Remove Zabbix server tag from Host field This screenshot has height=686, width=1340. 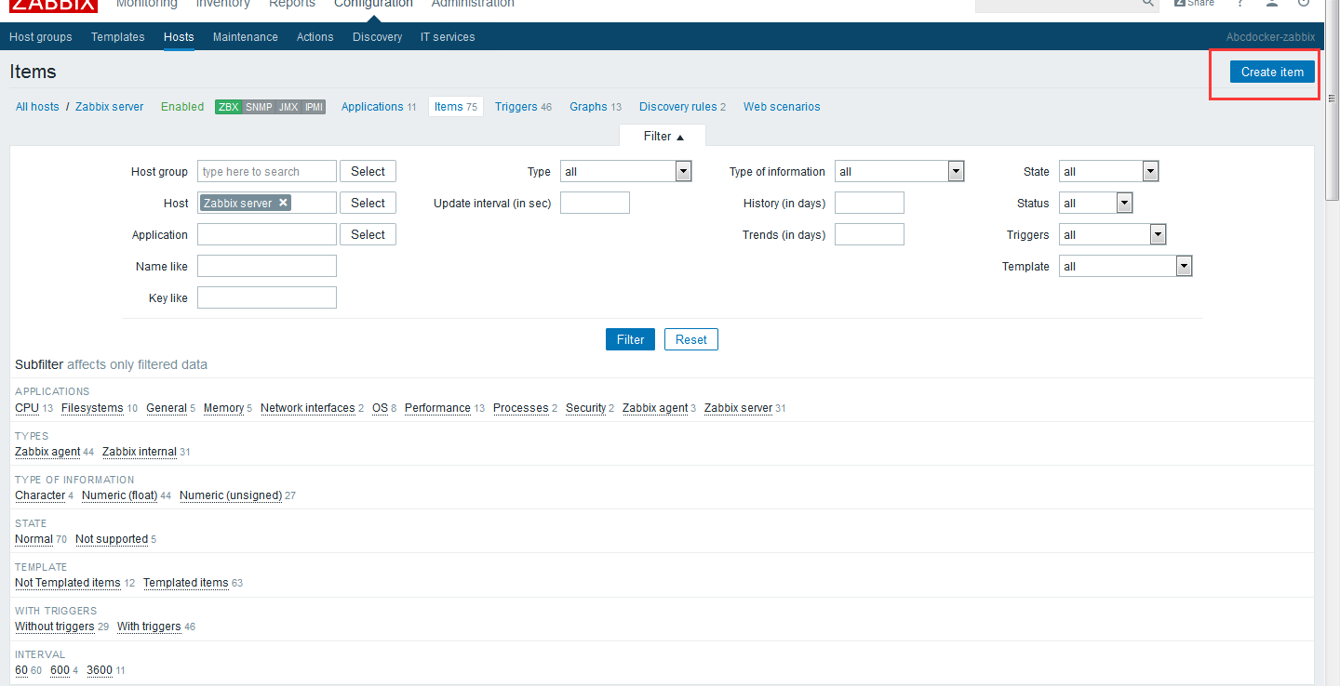284,203
